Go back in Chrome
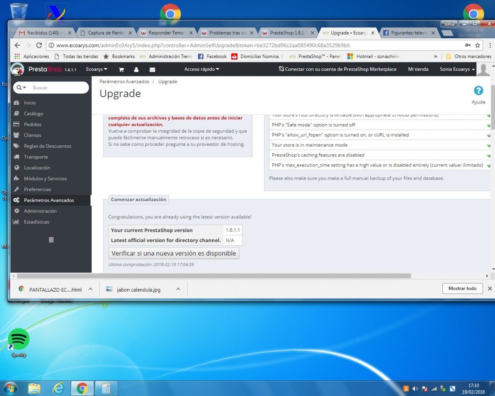 pyautogui.click(x=18, y=45)
